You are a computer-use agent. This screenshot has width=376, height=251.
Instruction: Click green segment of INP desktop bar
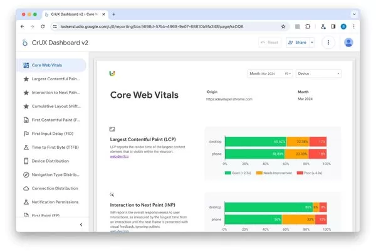pyautogui.click(x=269, y=207)
